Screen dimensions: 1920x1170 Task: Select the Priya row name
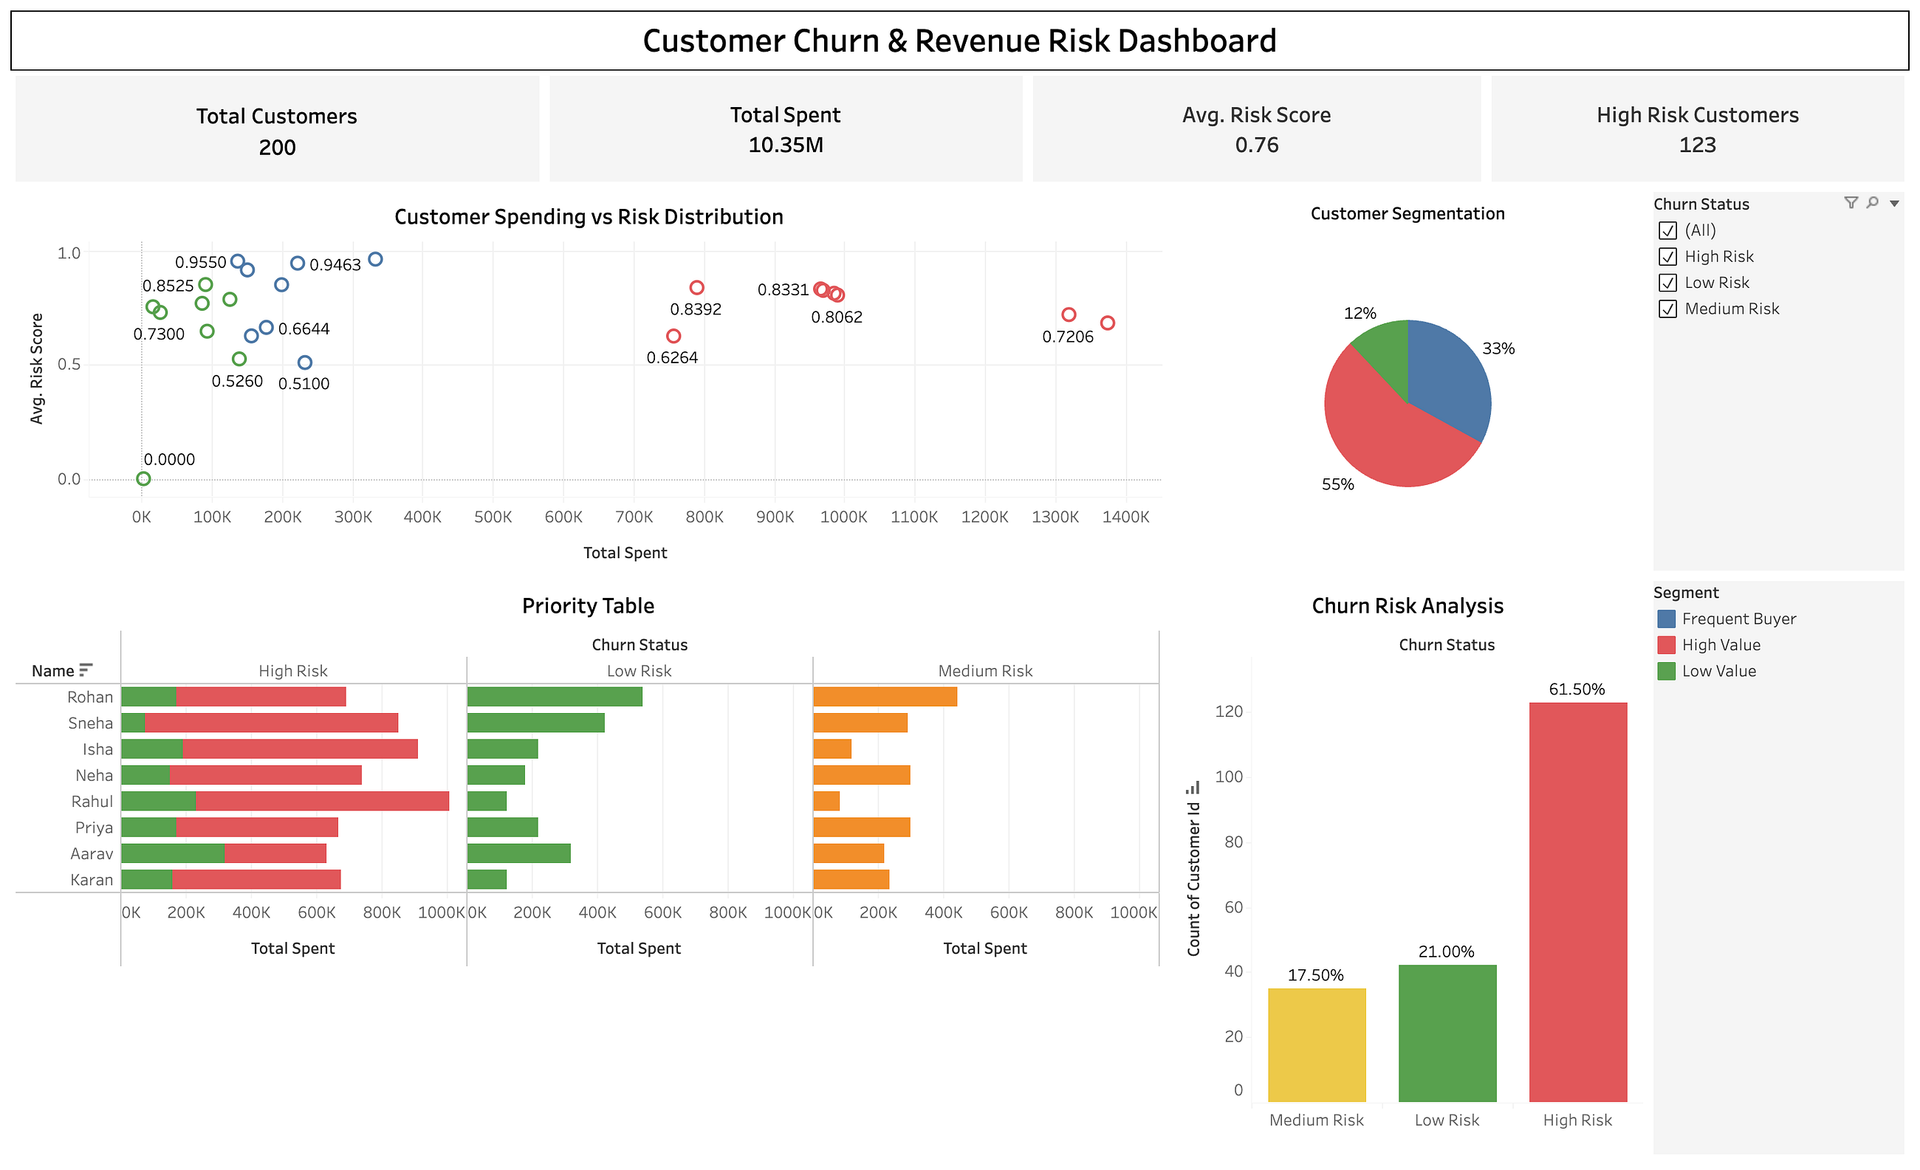(94, 827)
